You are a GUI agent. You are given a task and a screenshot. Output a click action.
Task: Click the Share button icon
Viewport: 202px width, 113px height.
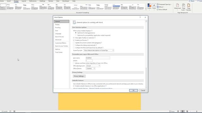pos(189,1)
